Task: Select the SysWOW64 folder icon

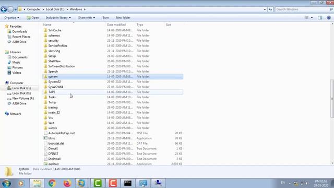Action: 45,87
